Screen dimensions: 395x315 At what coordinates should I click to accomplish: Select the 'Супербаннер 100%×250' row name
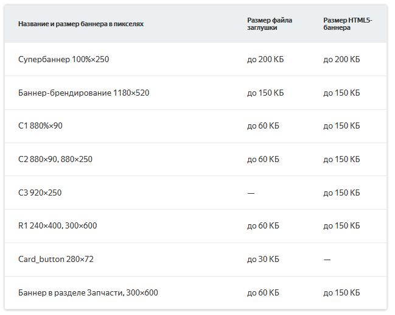coord(63,59)
